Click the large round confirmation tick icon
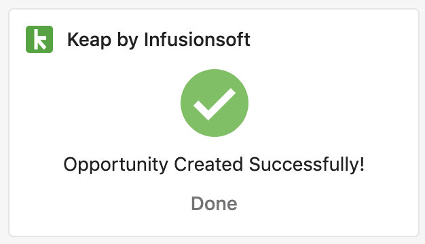 click(215, 103)
